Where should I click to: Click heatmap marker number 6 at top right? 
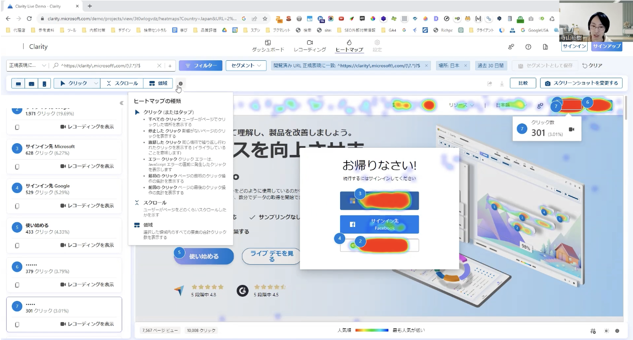pyautogui.click(x=587, y=102)
